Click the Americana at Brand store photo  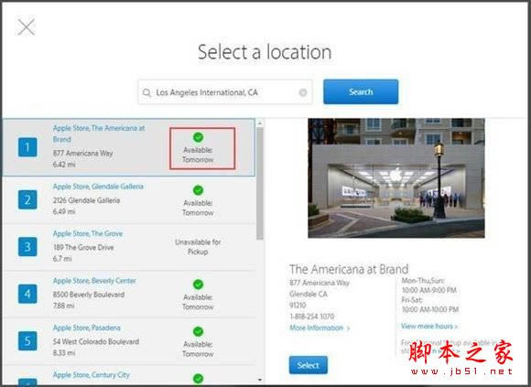tap(396, 177)
